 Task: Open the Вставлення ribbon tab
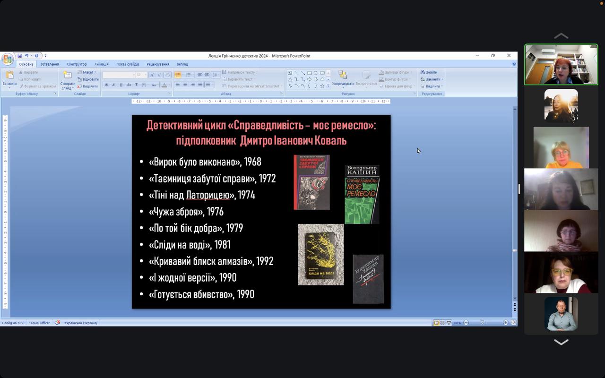coord(50,64)
